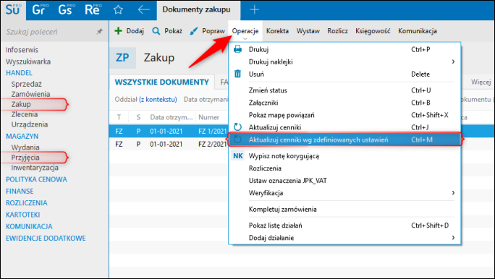Switch to the Gs PRO module
This screenshot has width=495, height=279.
(x=66, y=9)
